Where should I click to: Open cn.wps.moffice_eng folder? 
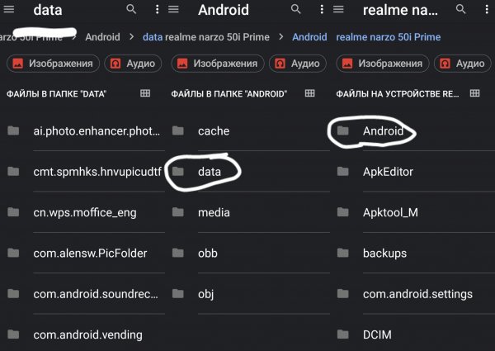pyautogui.click(x=83, y=212)
